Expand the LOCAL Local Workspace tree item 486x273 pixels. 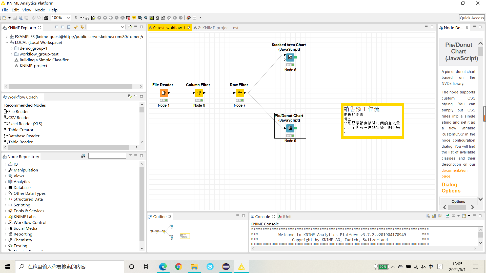[x=7, y=42]
